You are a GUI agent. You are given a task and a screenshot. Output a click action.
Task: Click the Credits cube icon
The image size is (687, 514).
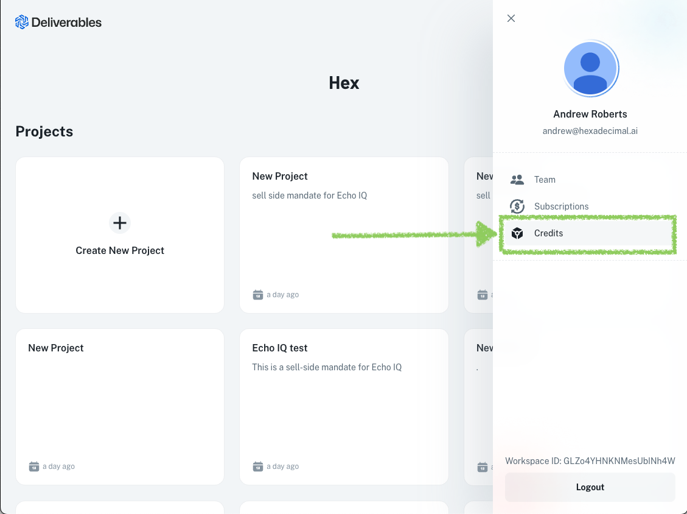(x=517, y=233)
